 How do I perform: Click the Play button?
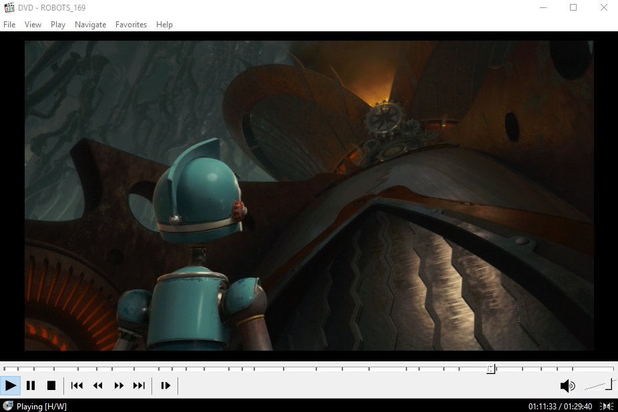(11, 385)
